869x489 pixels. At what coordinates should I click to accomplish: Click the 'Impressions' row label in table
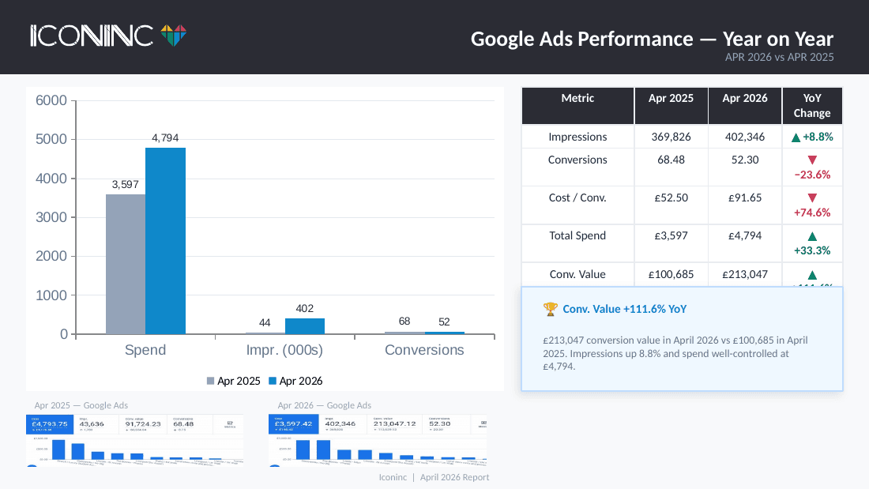[x=577, y=137]
